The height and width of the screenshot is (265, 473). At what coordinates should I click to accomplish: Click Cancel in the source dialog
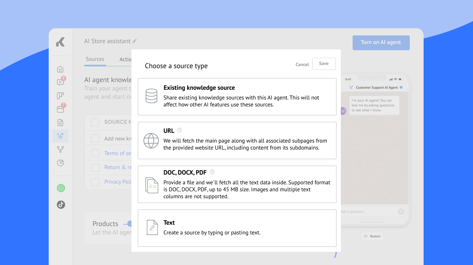point(302,64)
